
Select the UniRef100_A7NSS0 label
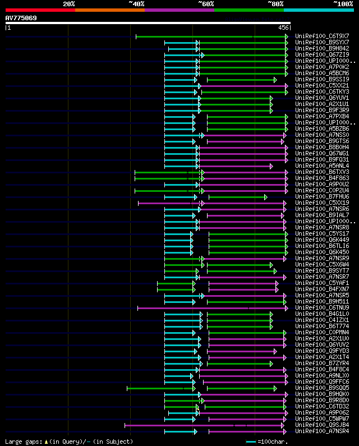click(322, 135)
